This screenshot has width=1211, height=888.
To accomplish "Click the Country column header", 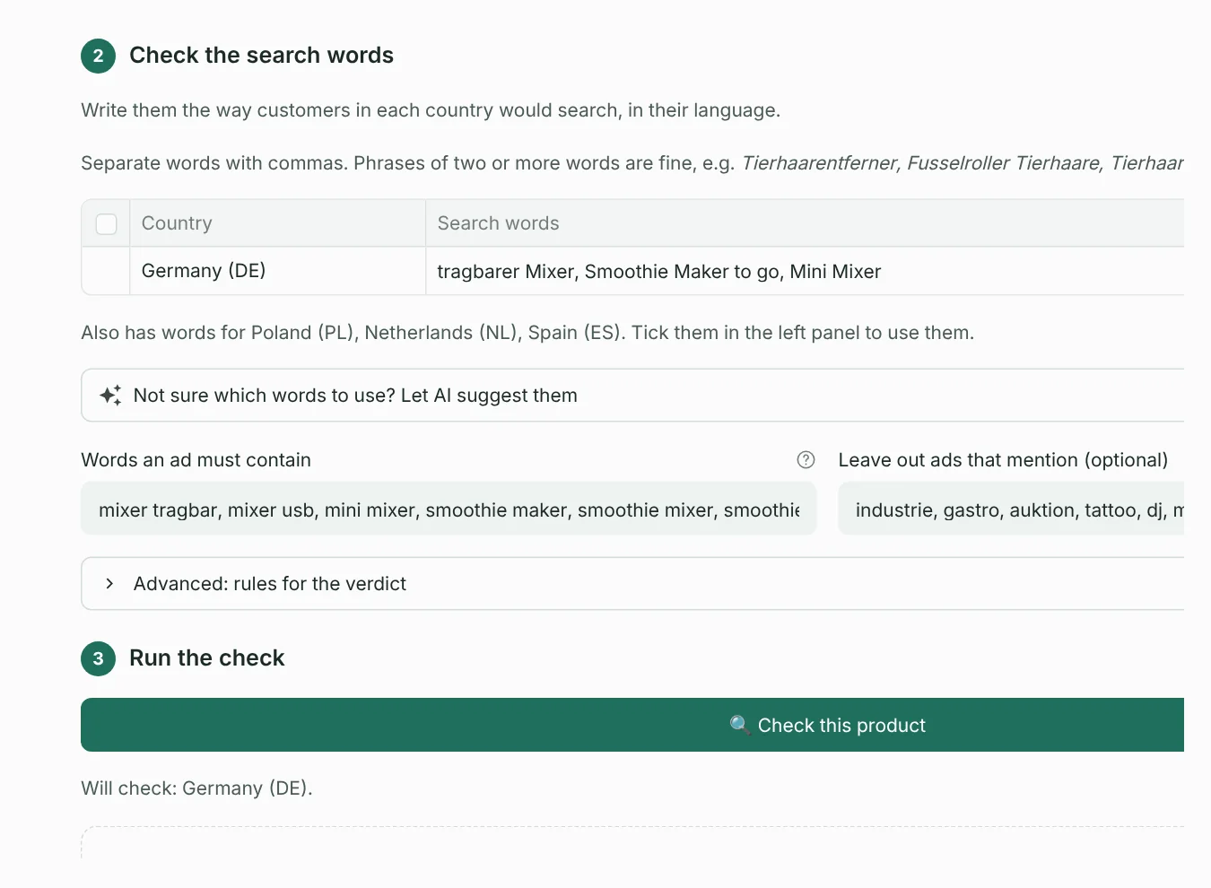I will point(278,223).
